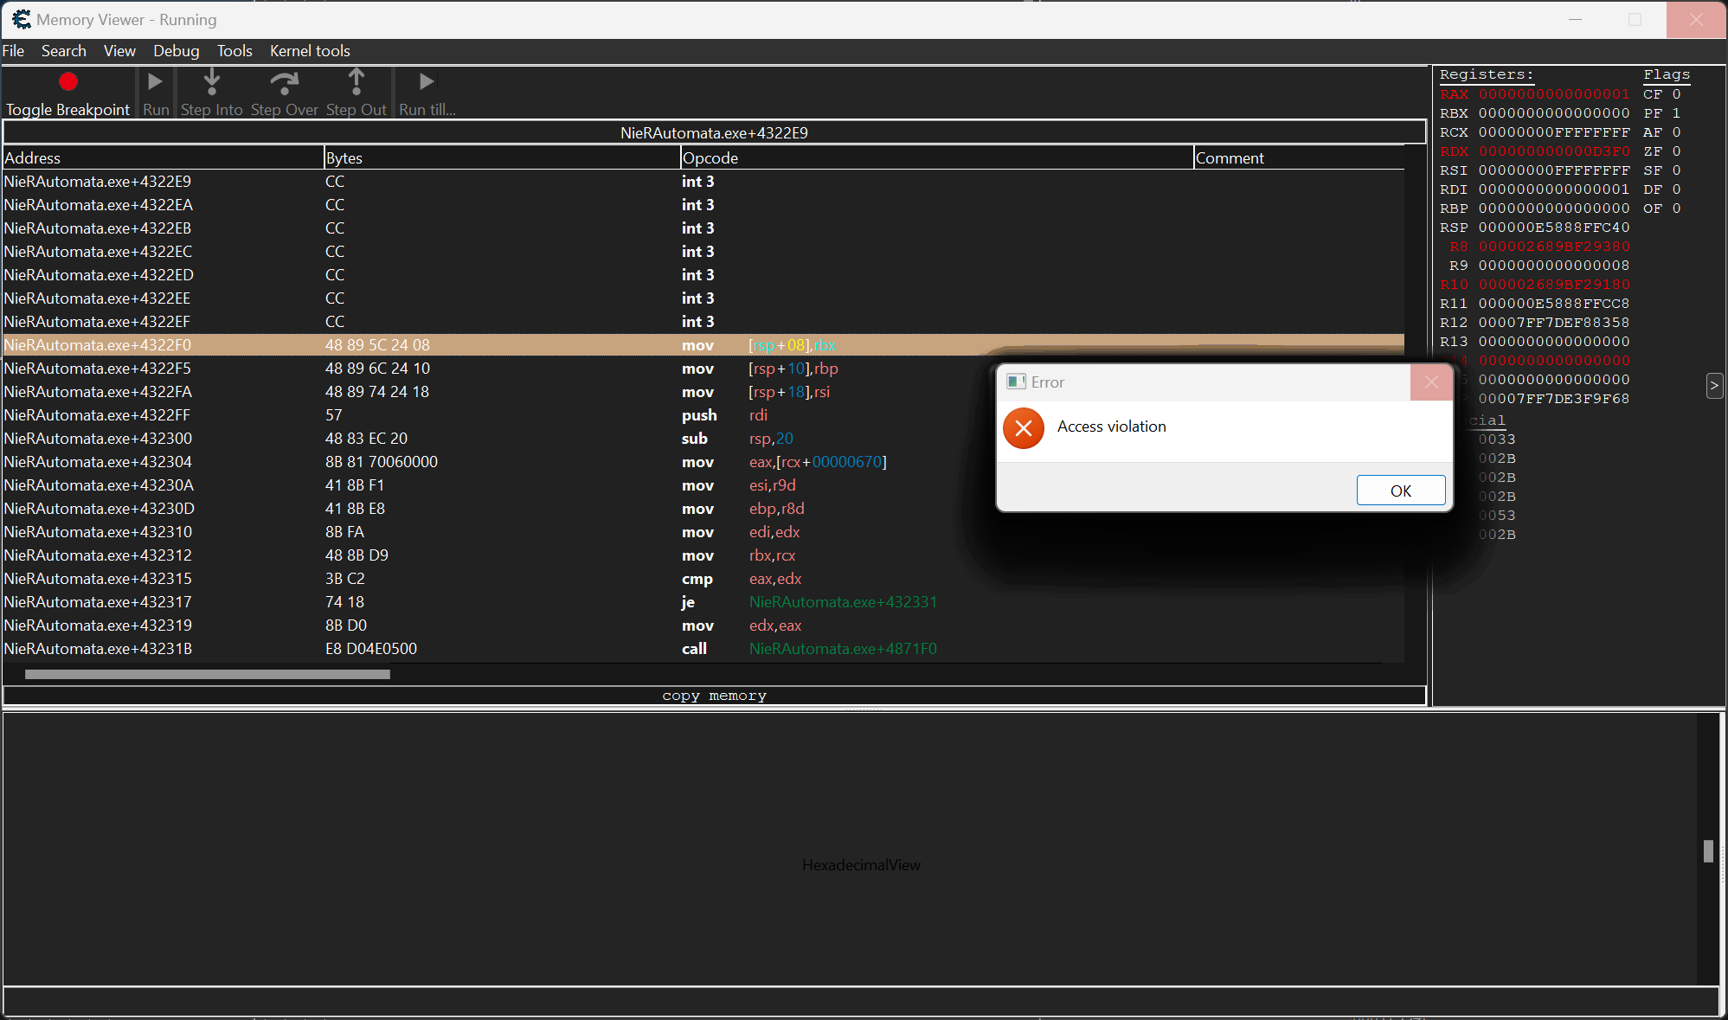Viewport: 1728px width, 1020px height.
Task: Open the Search menu
Action: pyautogui.click(x=64, y=50)
